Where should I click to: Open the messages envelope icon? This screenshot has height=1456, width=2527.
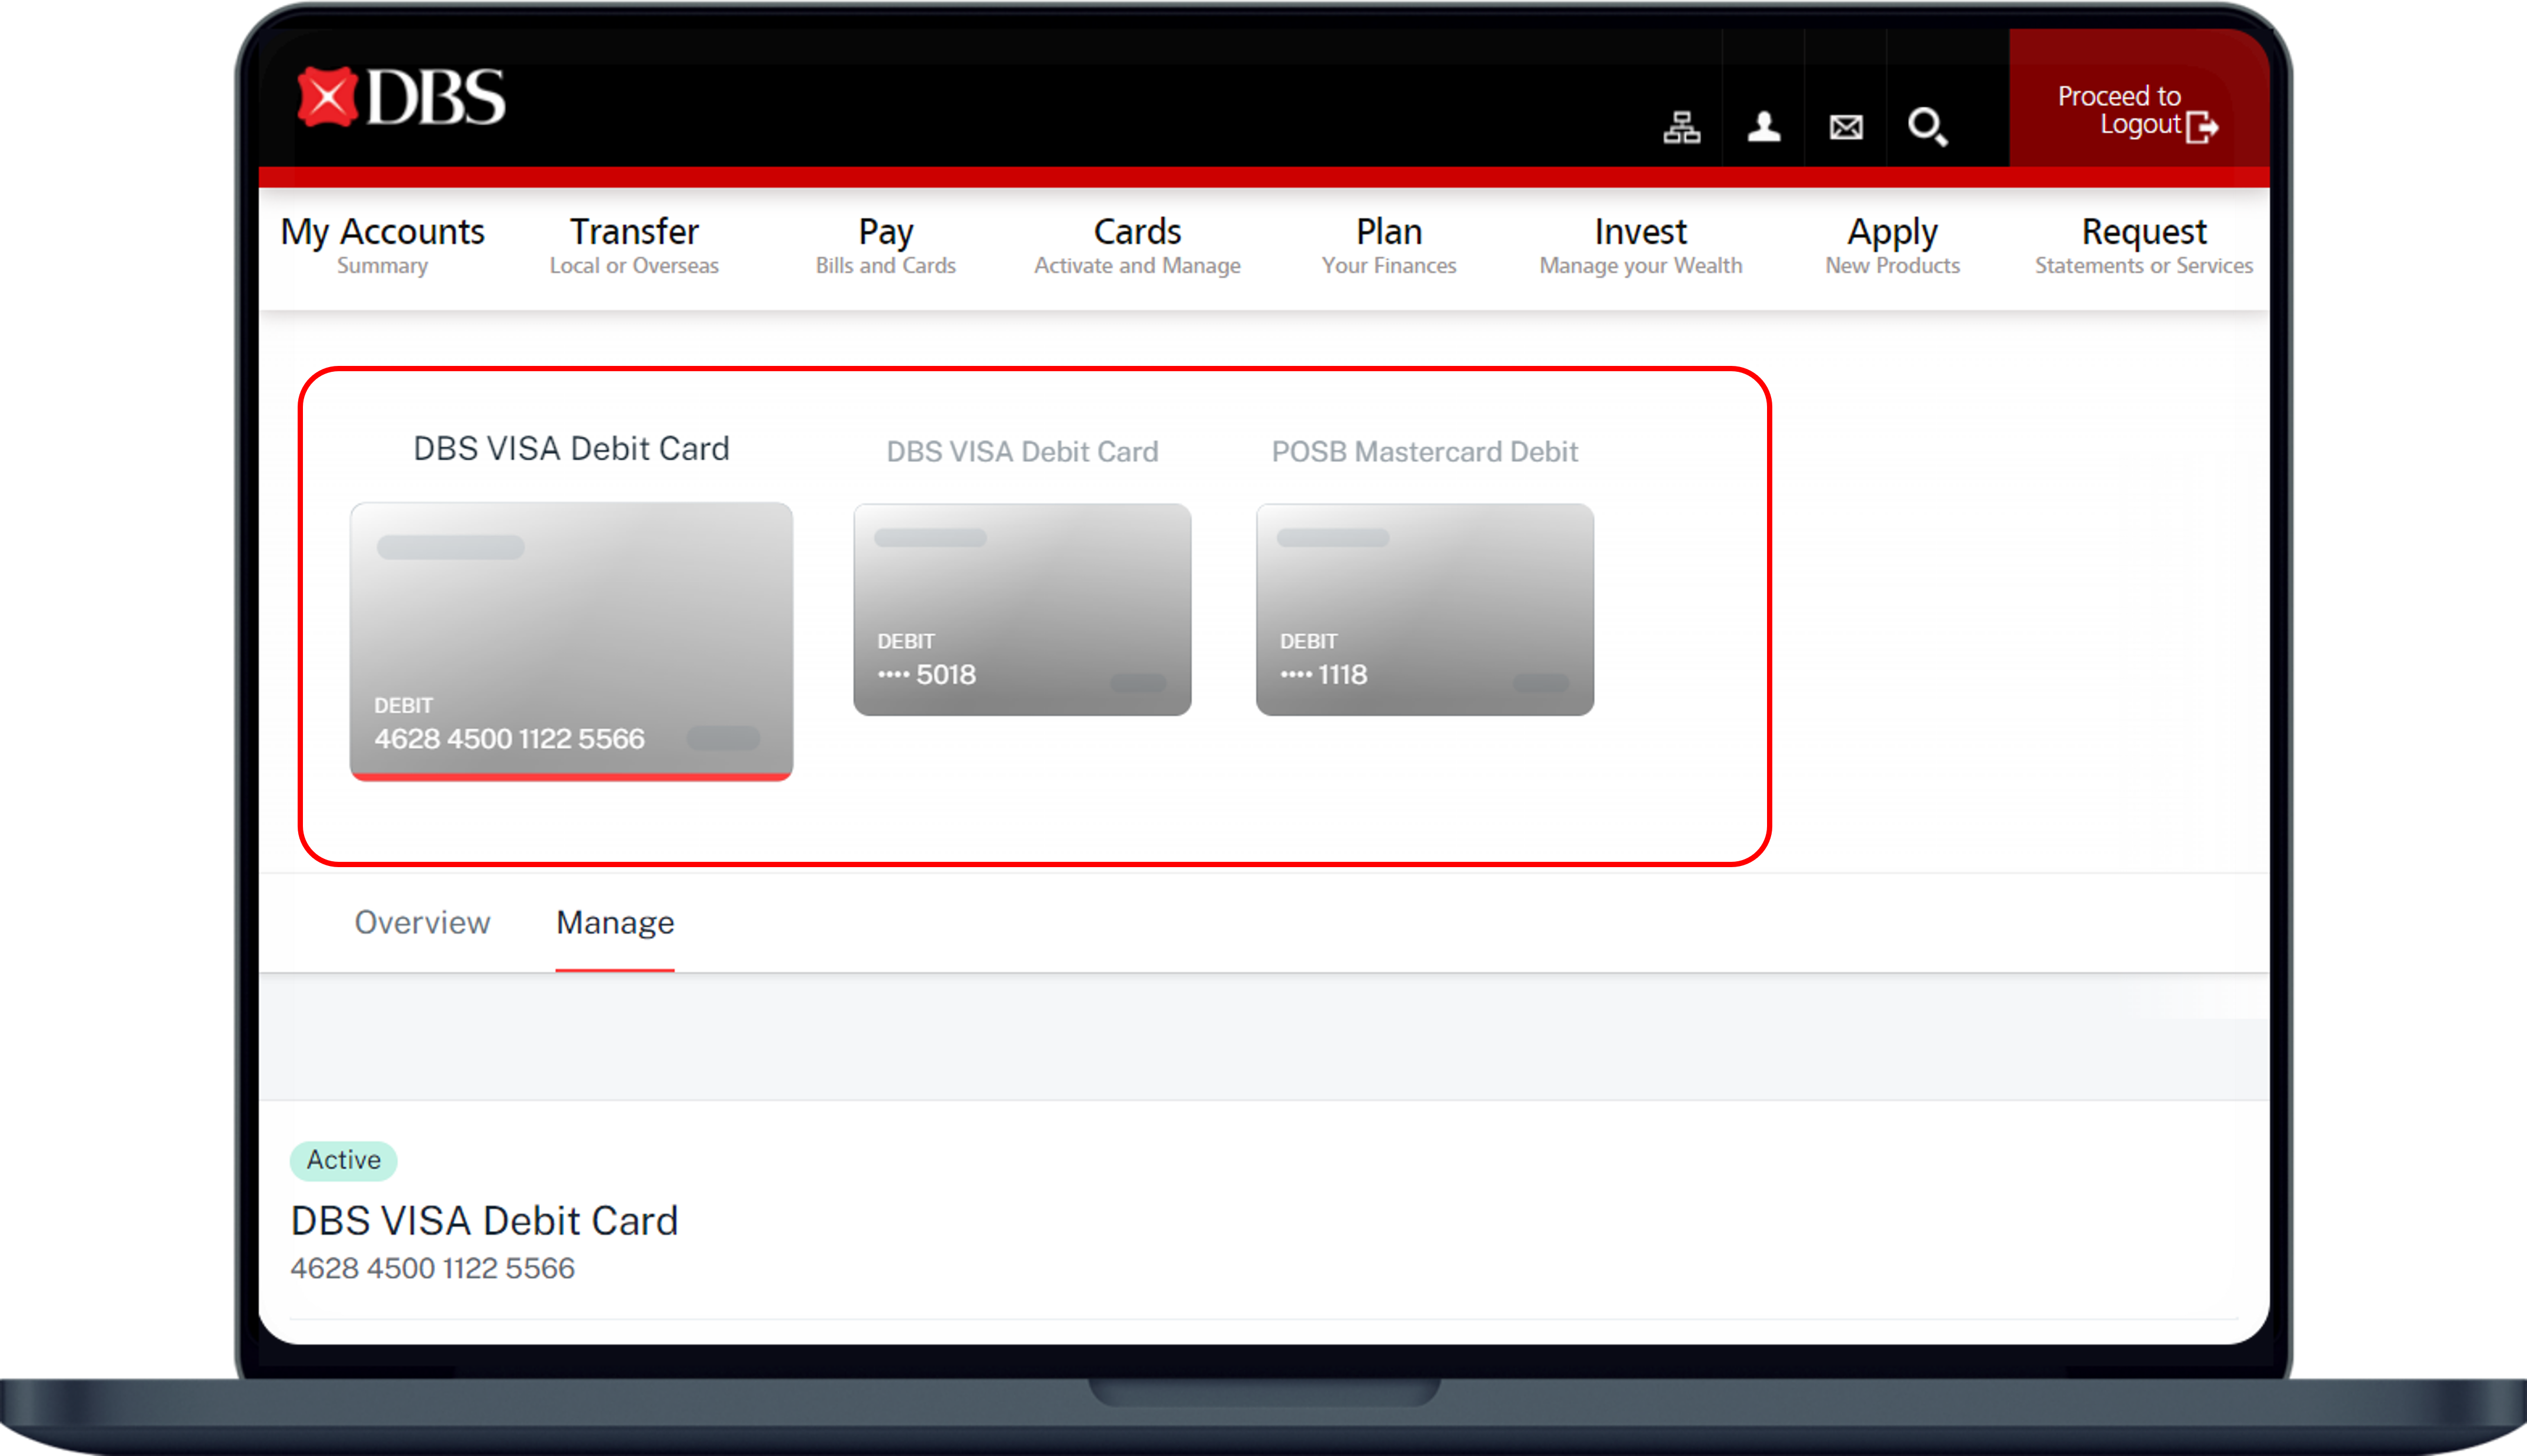(1845, 127)
